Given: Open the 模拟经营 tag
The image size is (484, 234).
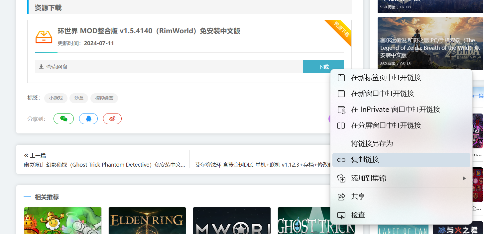Looking at the screenshot, I should [104, 98].
